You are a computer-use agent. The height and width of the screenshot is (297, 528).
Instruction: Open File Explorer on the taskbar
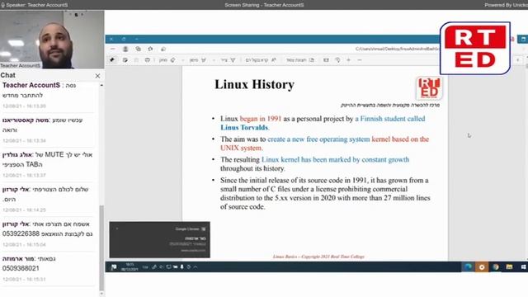(x=509, y=267)
